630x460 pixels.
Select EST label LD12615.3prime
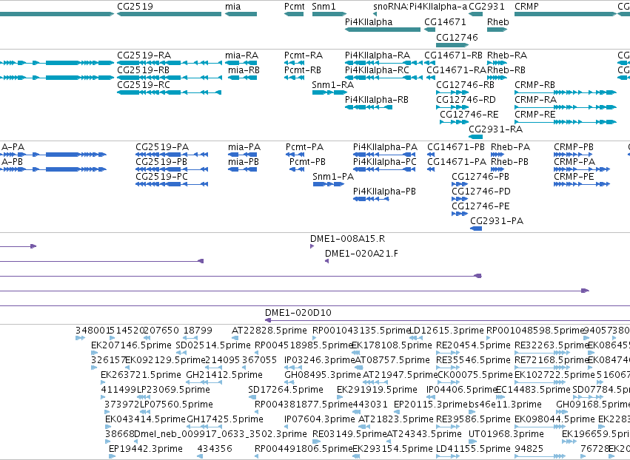pyautogui.click(x=446, y=331)
